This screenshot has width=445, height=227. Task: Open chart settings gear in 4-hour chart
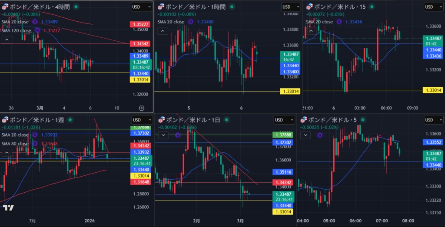click(141, 108)
